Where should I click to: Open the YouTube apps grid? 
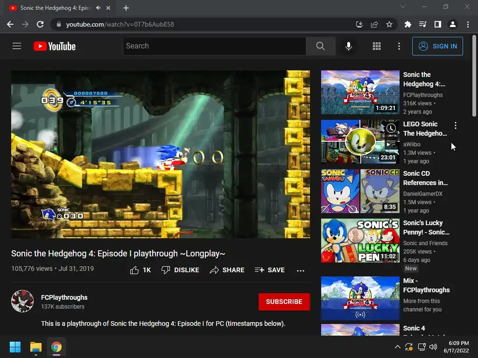click(377, 46)
